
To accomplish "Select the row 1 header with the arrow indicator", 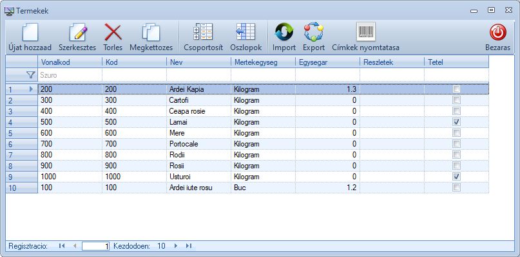I will click(x=21, y=89).
